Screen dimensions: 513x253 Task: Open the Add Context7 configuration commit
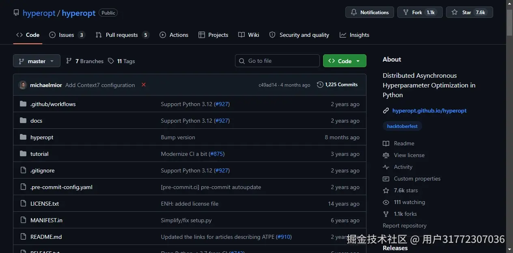click(100, 85)
